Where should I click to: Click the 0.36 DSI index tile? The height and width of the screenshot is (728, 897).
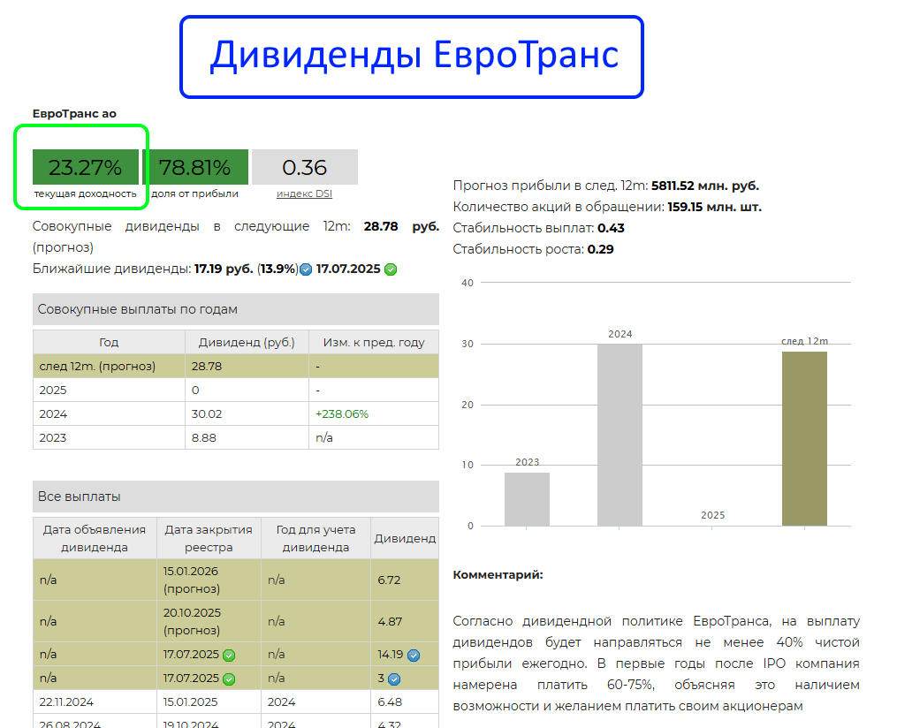coord(305,167)
